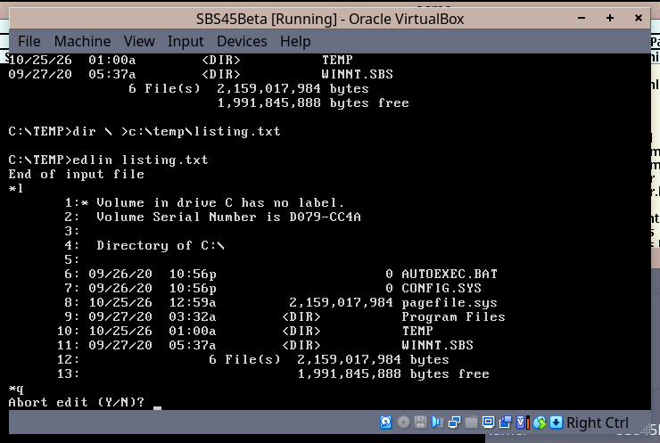Click the shared folders status icon
660x443 pixels.
(472, 422)
